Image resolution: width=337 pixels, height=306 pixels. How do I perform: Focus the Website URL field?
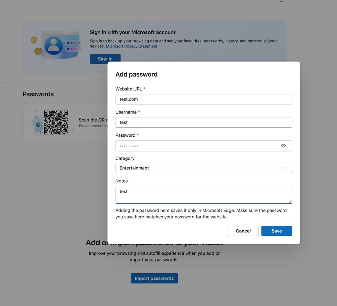pos(203,99)
